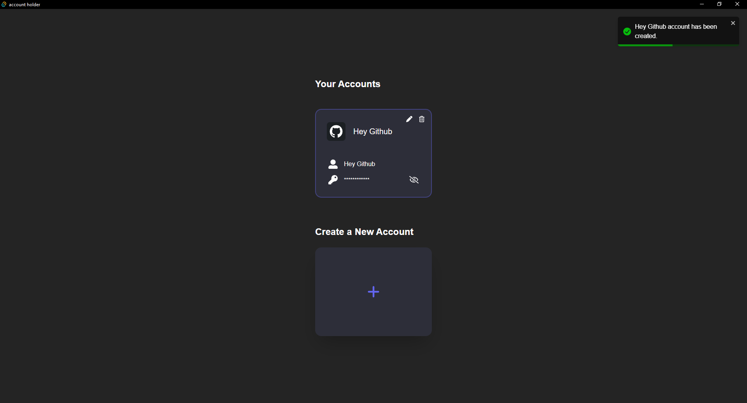
Task: Add a new account with plus card
Action: [x=373, y=292]
